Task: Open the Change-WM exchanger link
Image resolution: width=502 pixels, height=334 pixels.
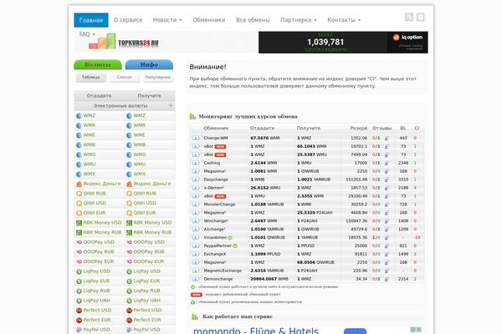Action: click(x=216, y=138)
